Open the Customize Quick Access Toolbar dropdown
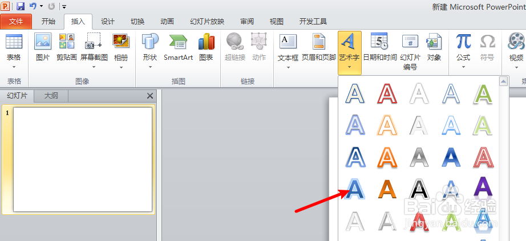 tap(64, 6)
